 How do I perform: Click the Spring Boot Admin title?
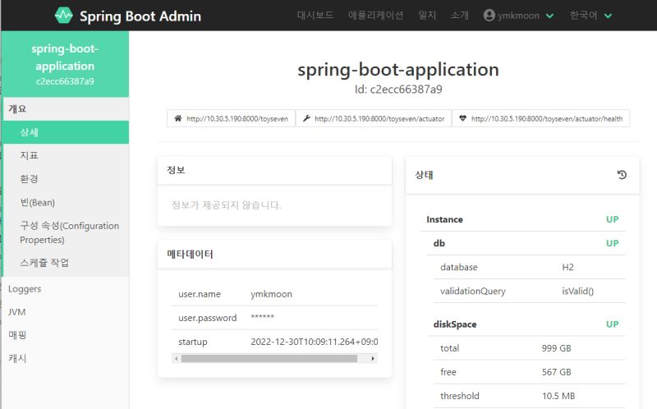[x=140, y=16]
